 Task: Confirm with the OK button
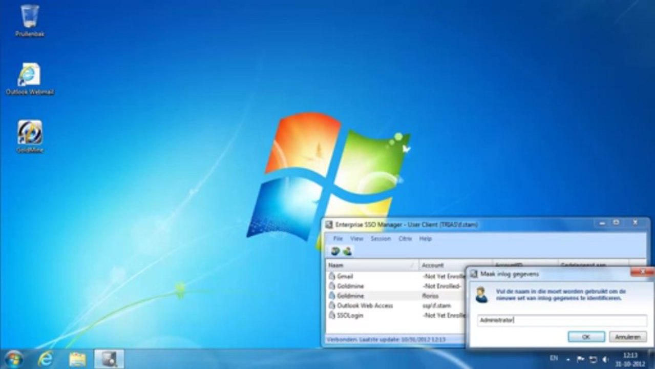(586, 337)
